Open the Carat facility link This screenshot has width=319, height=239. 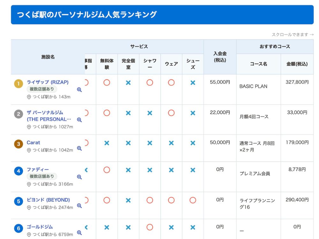click(33, 142)
